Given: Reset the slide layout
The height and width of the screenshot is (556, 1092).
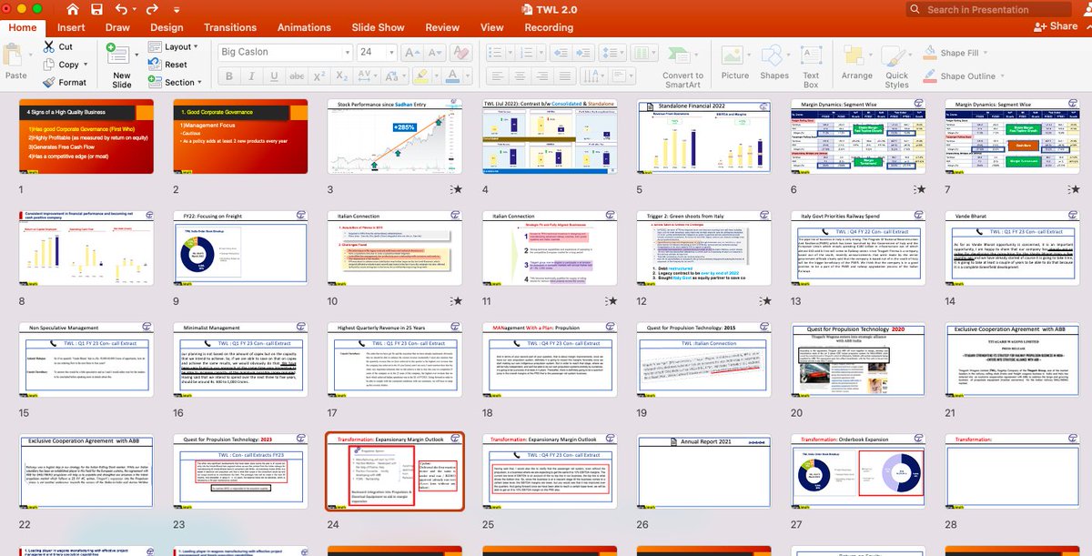Looking at the screenshot, I should [167, 65].
